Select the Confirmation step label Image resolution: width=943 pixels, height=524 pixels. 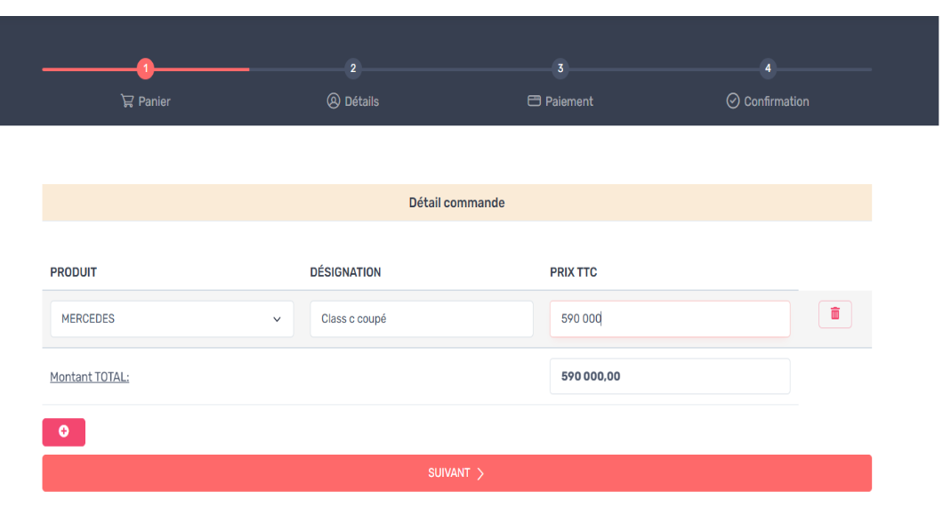coord(777,101)
